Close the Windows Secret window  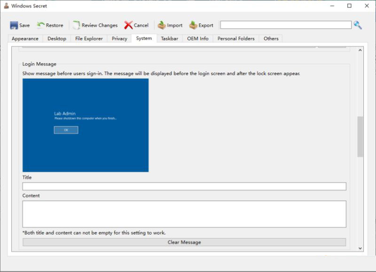point(367,6)
